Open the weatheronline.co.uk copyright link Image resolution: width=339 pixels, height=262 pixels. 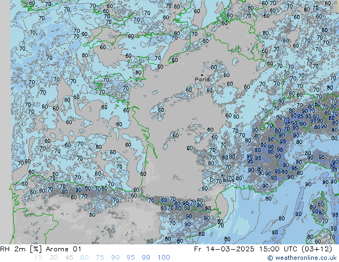pos(302,258)
